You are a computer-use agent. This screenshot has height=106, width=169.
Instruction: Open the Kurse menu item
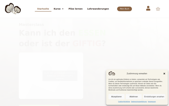tap(57, 9)
